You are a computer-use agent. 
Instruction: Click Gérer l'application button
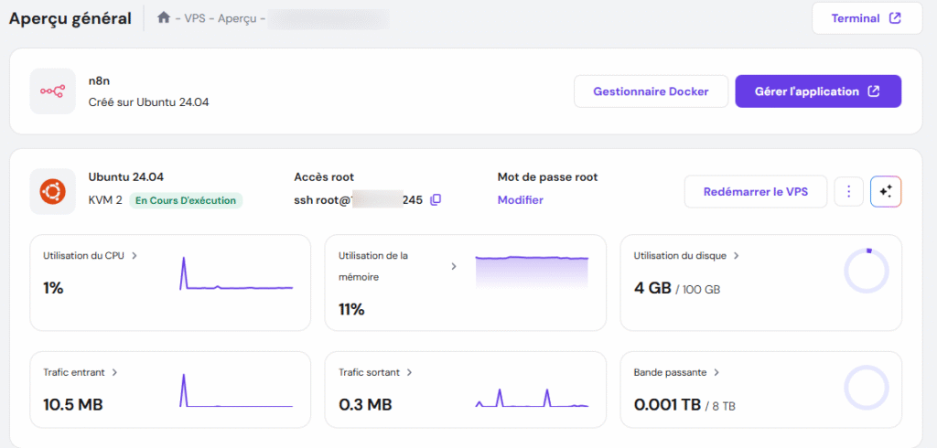point(818,91)
